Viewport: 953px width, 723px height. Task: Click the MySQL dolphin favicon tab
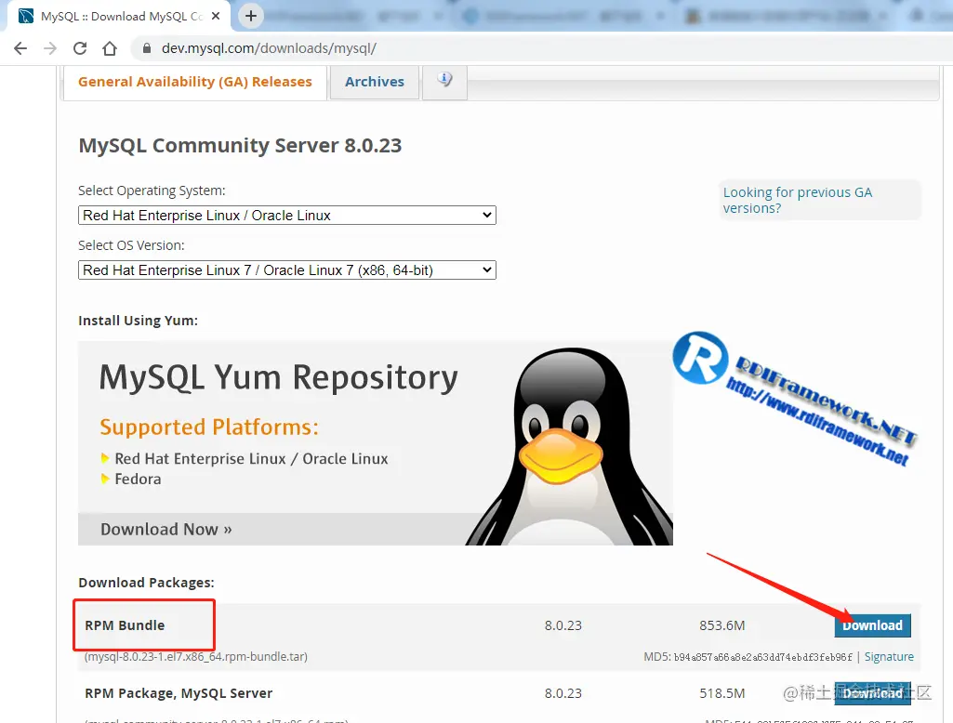[26, 17]
